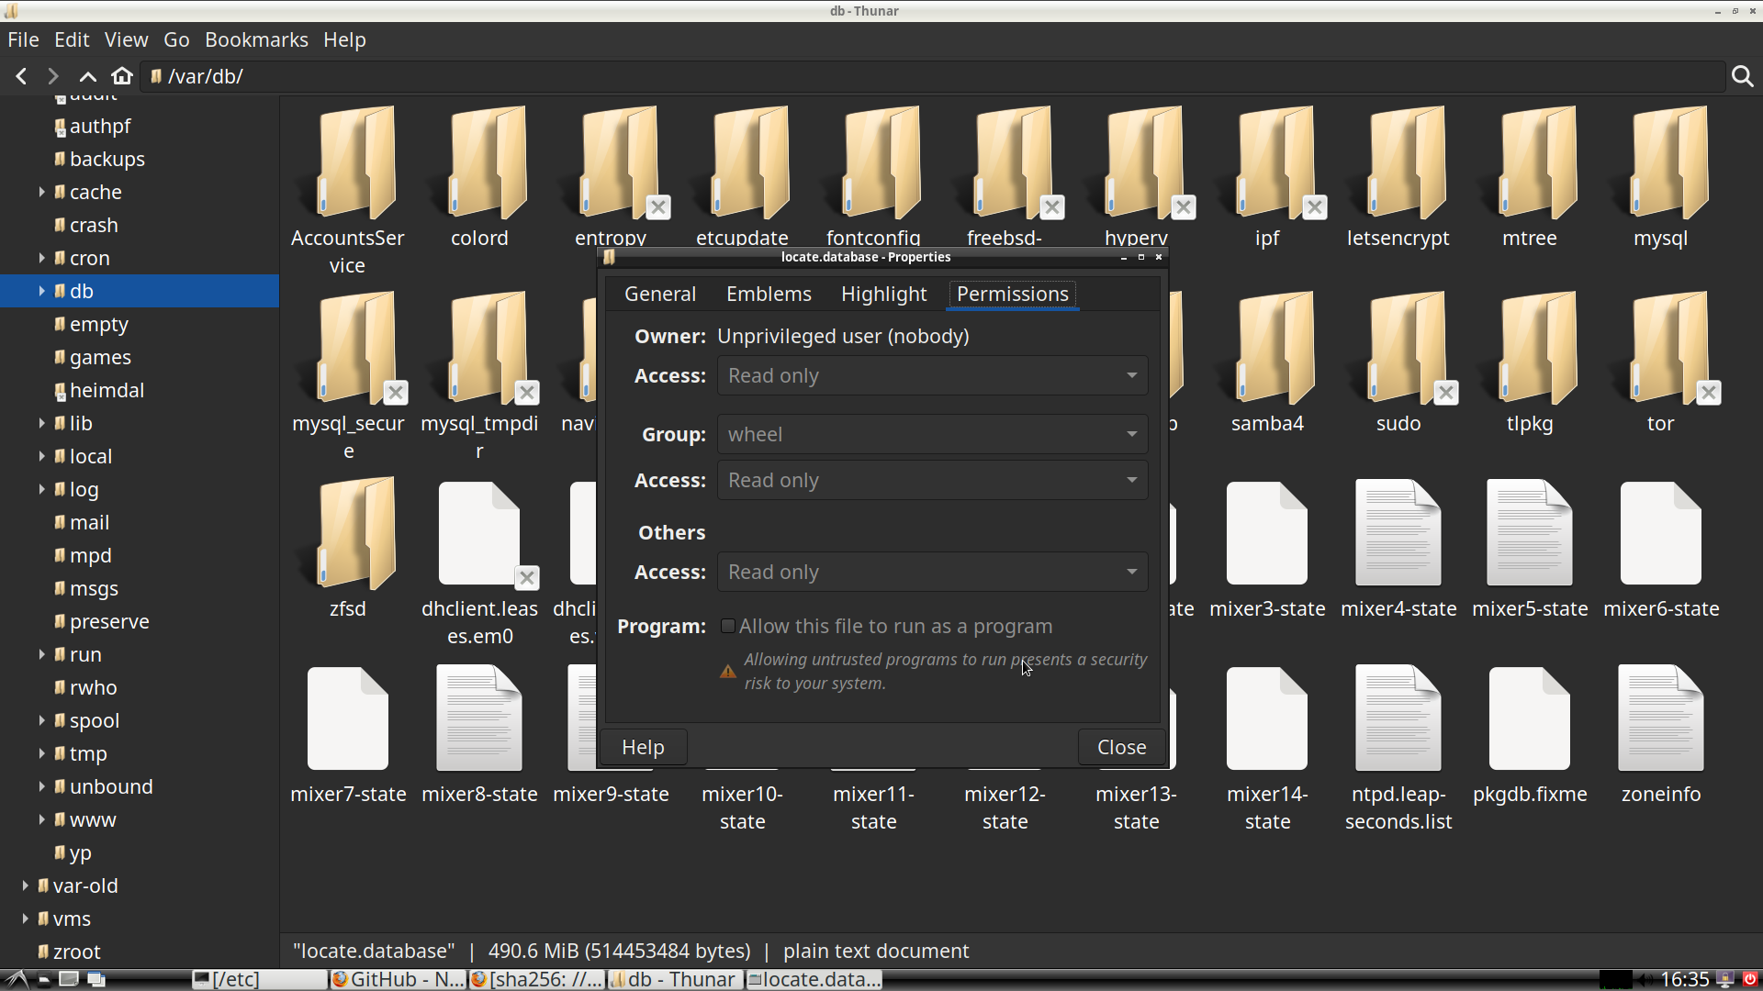Select backups in the sidebar tree

pyautogui.click(x=107, y=159)
